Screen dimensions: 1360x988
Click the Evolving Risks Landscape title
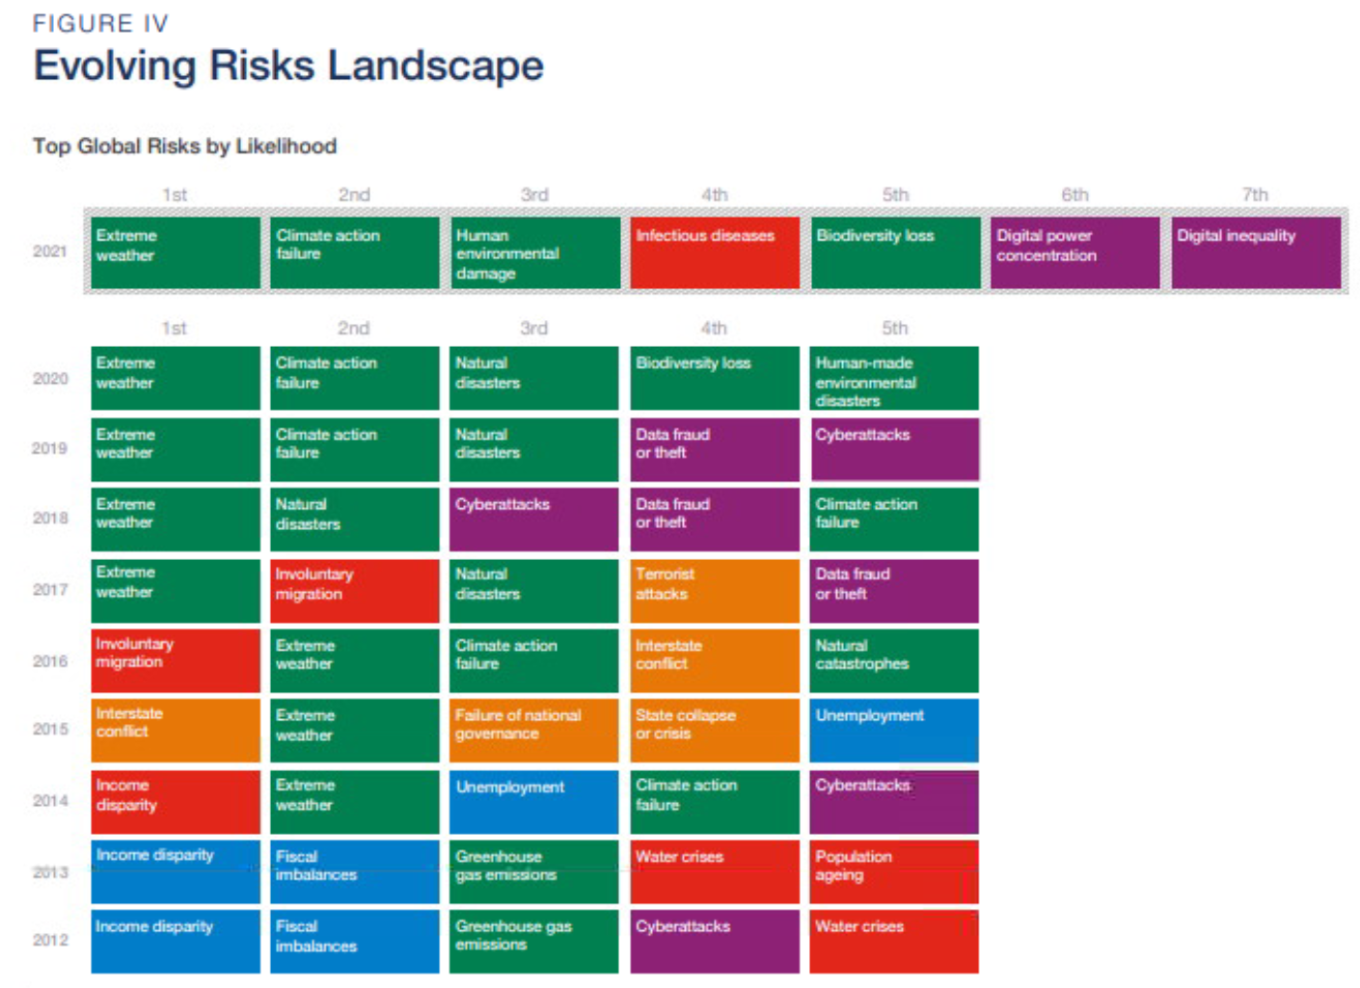coord(288,67)
